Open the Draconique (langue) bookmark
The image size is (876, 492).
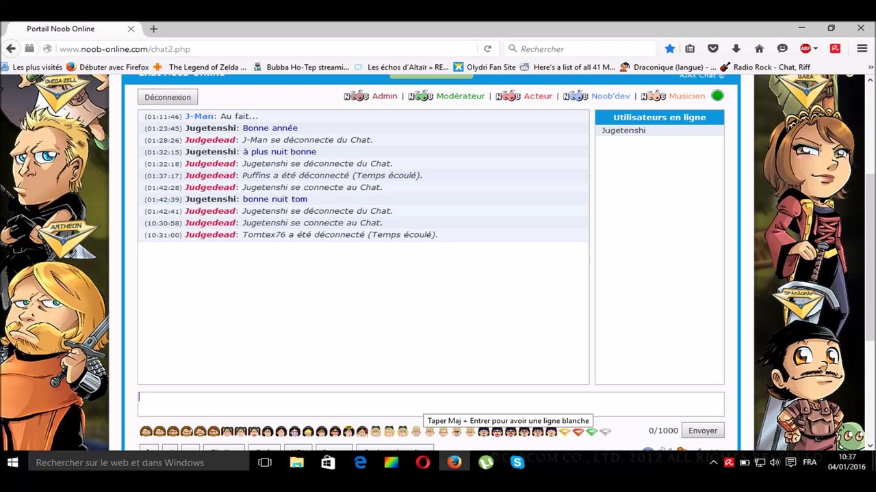click(x=668, y=67)
